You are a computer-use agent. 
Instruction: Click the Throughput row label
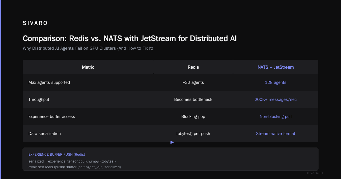pos(39,99)
